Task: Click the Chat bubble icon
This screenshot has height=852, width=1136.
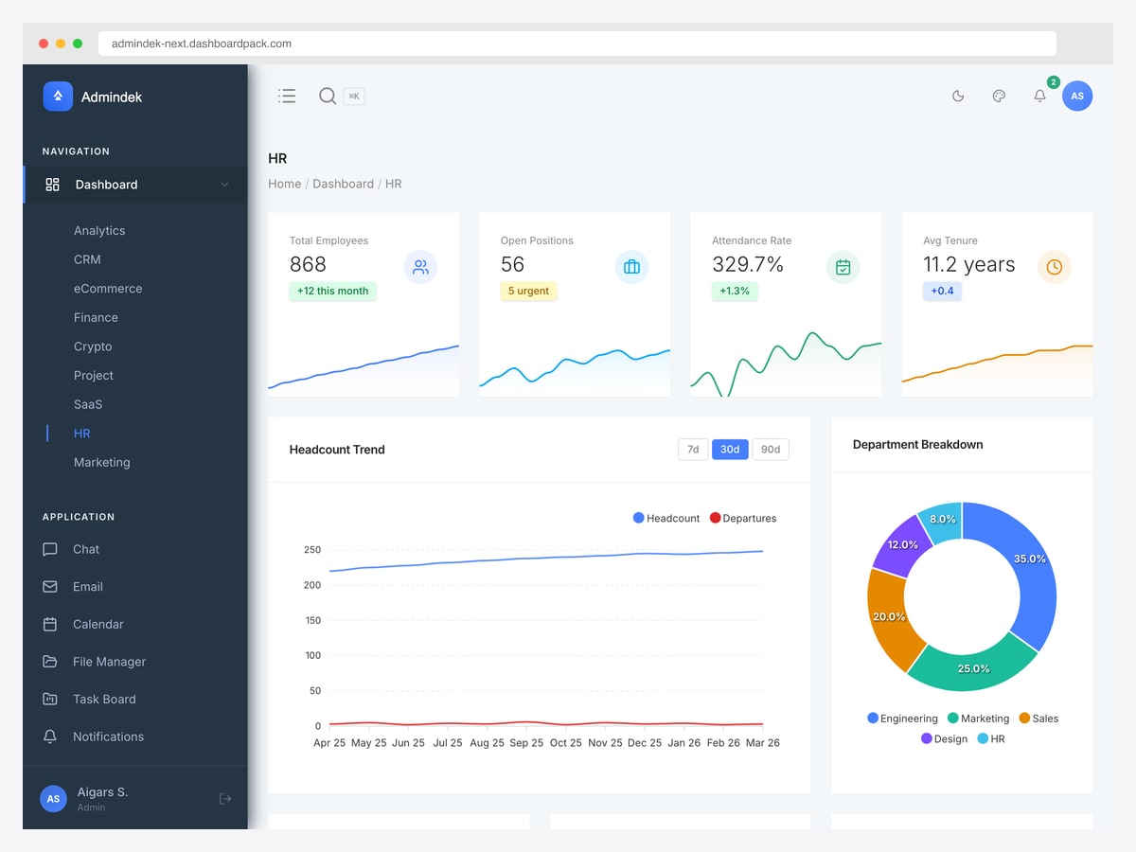Action: [50, 549]
